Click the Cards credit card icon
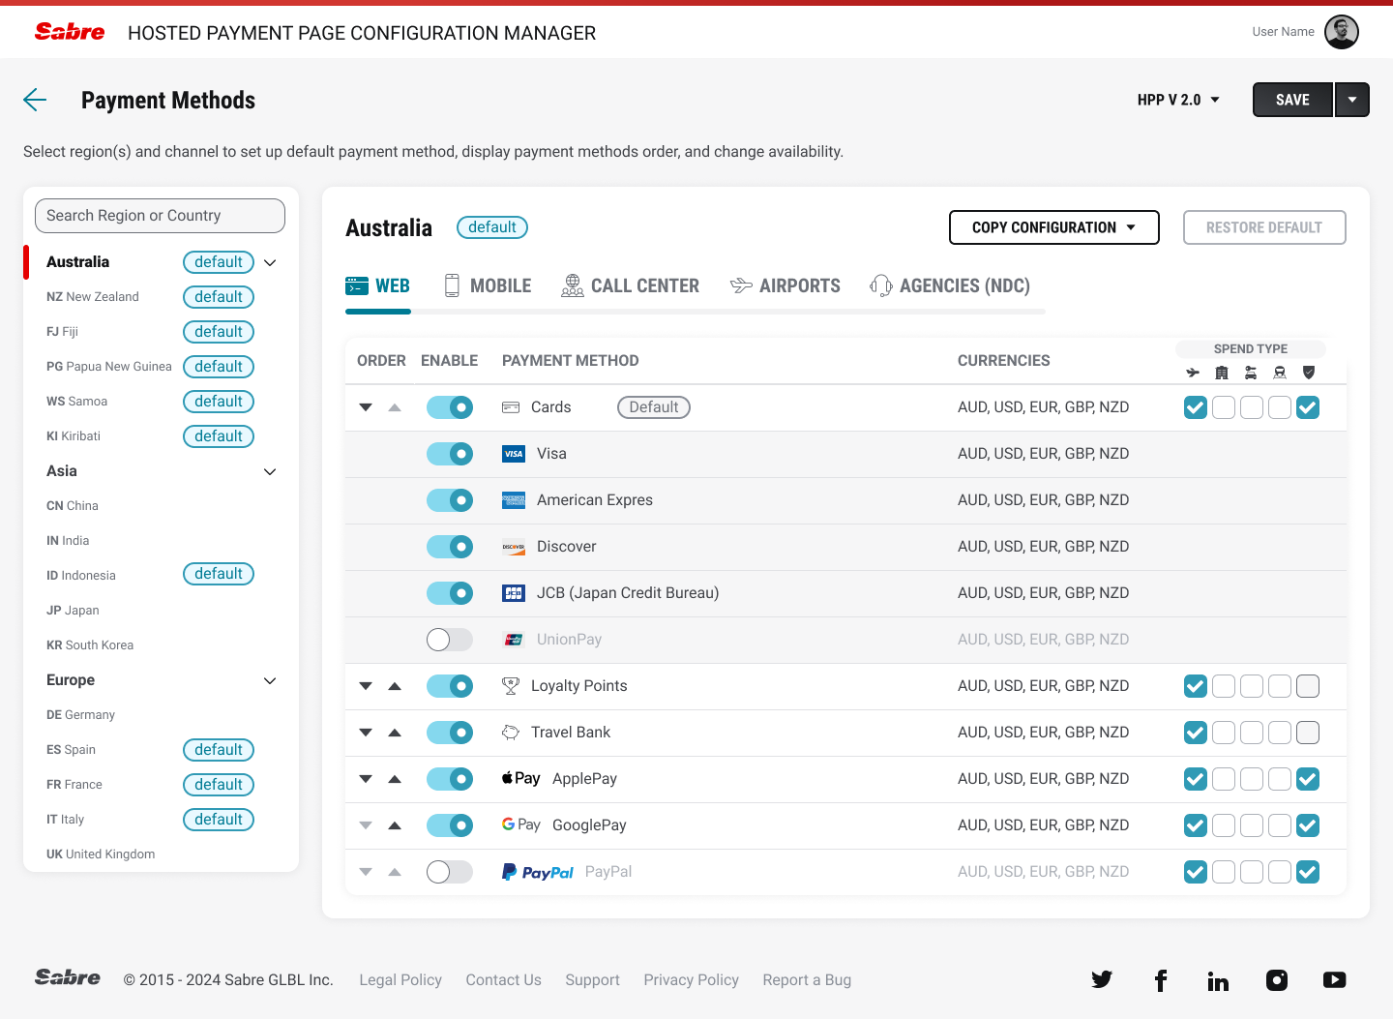The image size is (1393, 1019). click(511, 407)
